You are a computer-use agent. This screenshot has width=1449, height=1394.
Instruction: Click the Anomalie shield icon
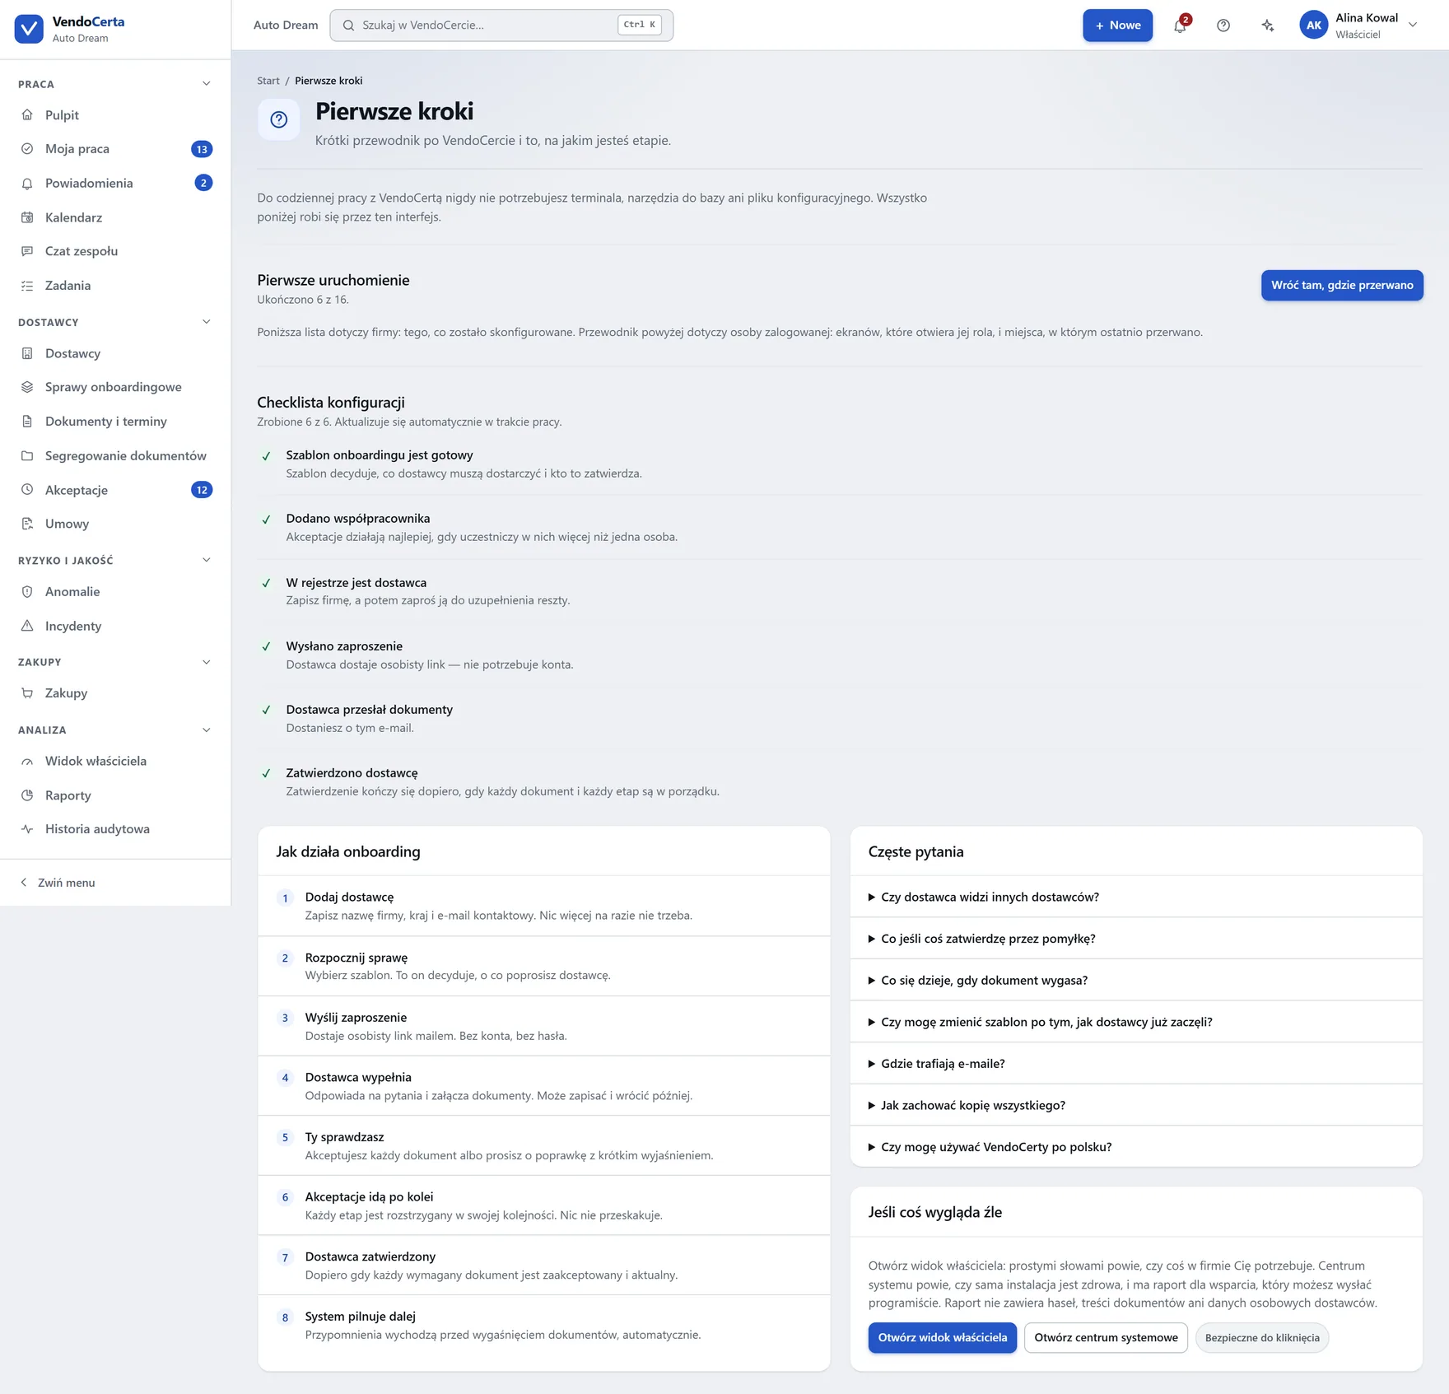click(27, 591)
